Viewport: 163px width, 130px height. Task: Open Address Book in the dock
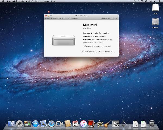click(68, 124)
